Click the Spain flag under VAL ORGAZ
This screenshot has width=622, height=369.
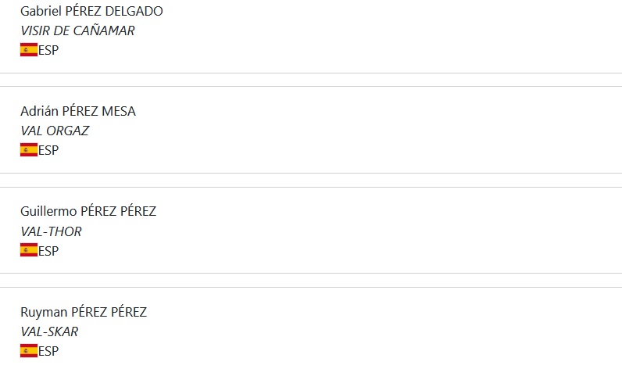[29, 150]
